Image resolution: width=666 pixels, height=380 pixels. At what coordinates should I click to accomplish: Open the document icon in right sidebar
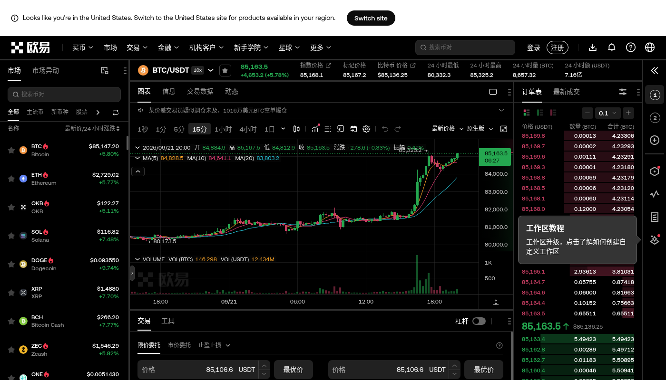[655, 217]
